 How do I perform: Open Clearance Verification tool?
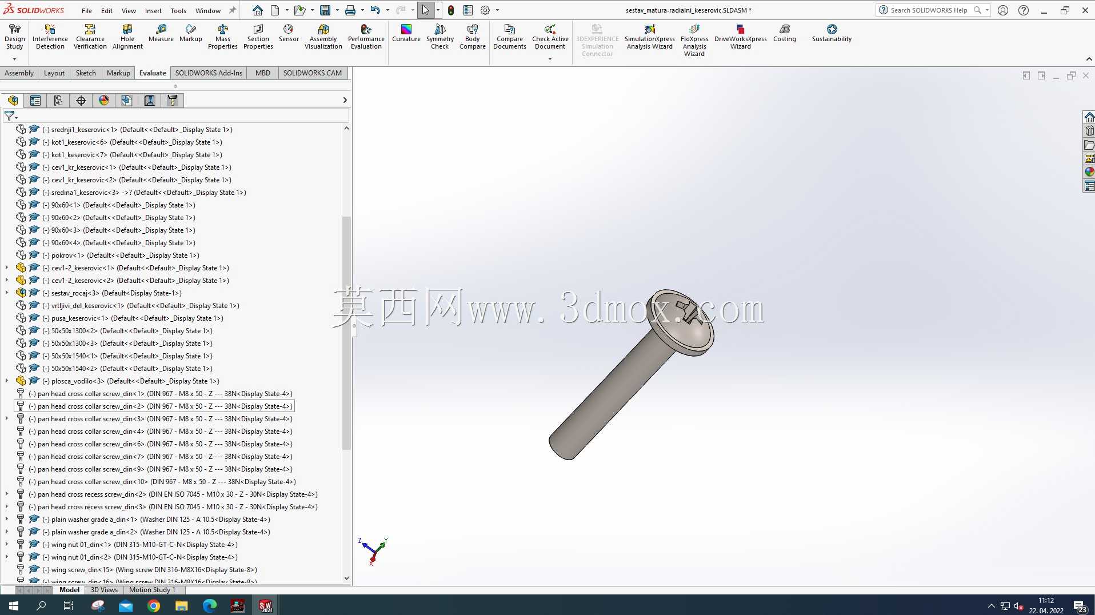tap(90, 38)
